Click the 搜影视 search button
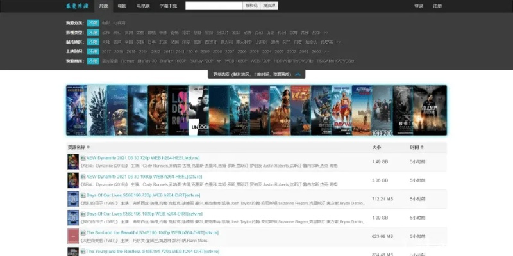This screenshot has height=256, width=513. pos(251,6)
